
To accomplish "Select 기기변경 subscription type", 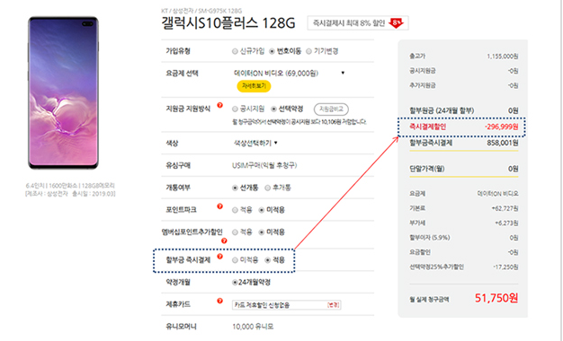I will (308, 51).
